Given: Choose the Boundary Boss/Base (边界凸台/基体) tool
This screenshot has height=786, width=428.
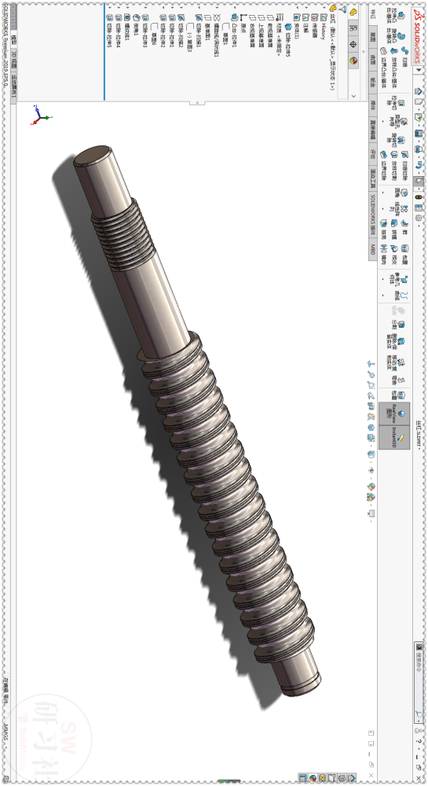Looking at the screenshot, I should point(383,50).
